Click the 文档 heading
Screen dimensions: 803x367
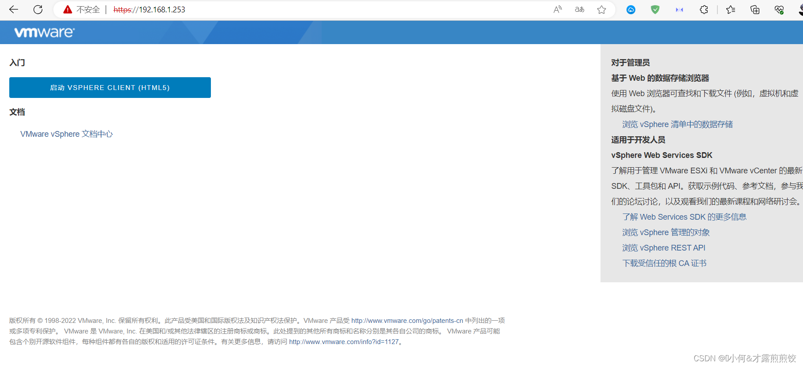pos(17,112)
